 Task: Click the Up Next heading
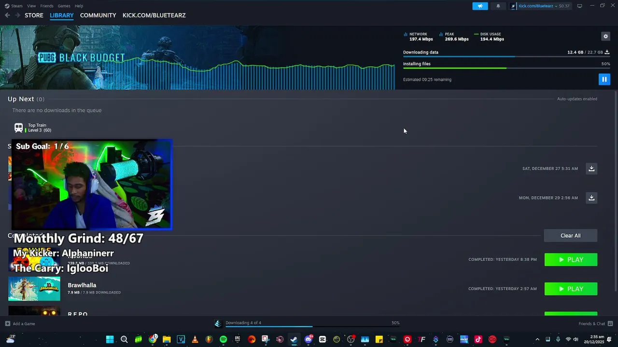(x=21, y=99)
